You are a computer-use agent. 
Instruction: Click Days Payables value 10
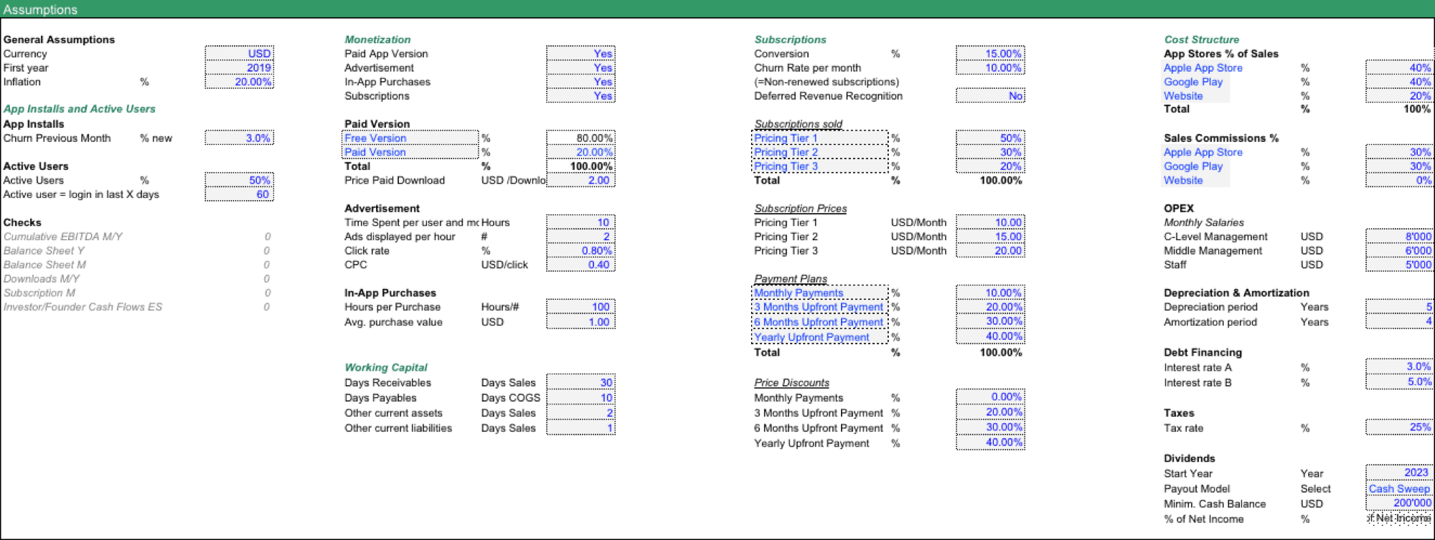(x=580, y=397)
